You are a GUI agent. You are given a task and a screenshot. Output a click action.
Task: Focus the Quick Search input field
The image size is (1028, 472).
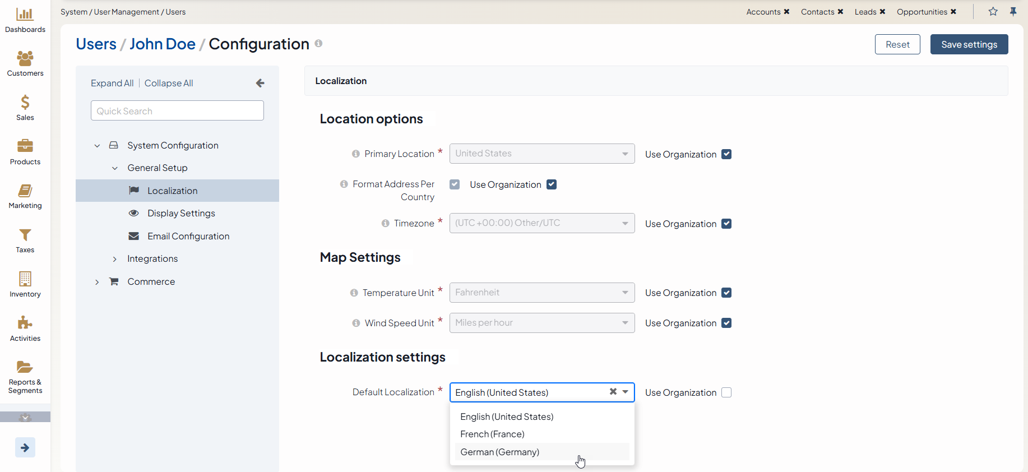point(177,111)
